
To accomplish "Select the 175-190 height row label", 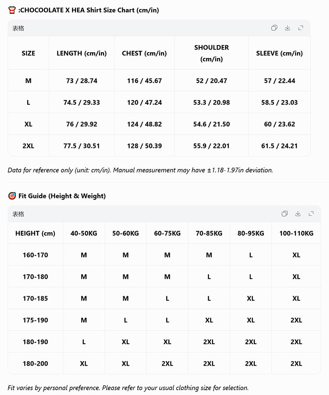I will coord(35,320).
